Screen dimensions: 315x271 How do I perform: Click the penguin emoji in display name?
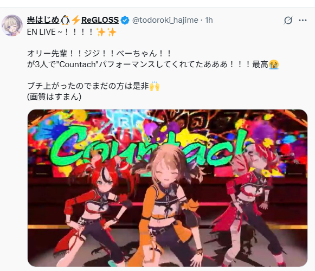[x=65, y=20]
